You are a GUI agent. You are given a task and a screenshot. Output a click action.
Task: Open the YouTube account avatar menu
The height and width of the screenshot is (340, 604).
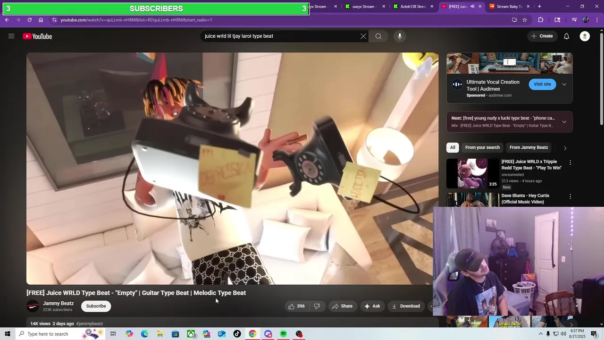click(x=585, y=36)
